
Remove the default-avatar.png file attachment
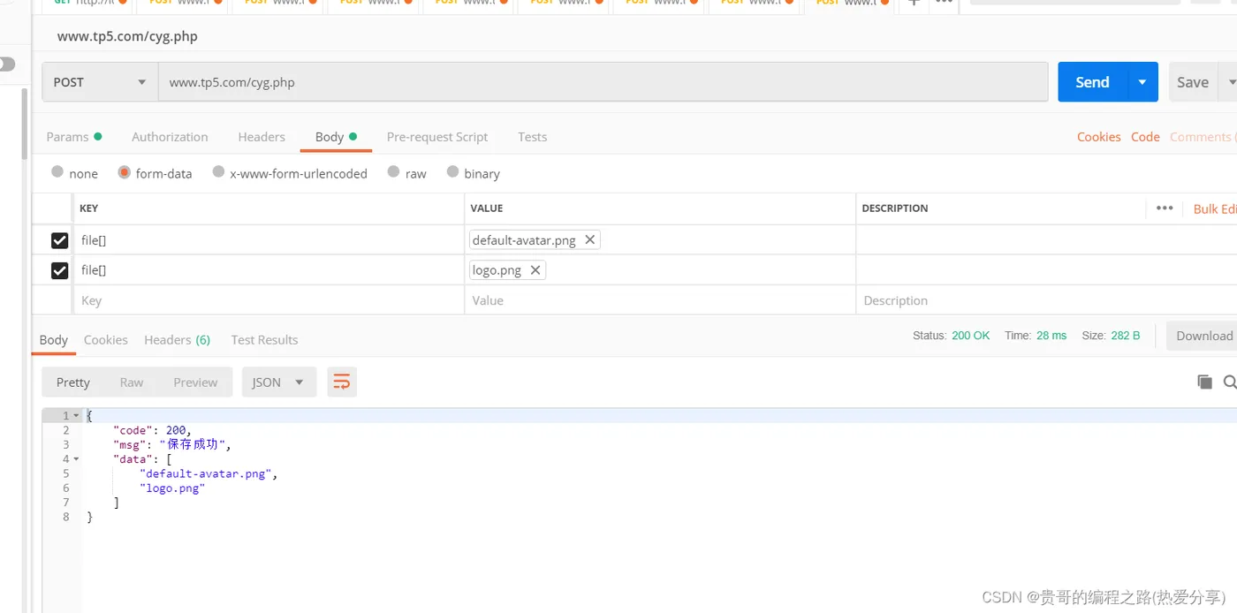coord(590,240)
